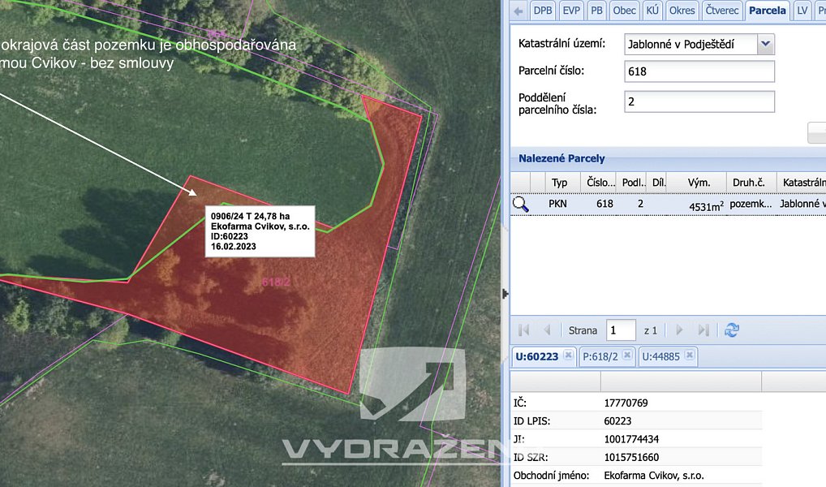Click the 618/2 parcel label on map
This screenshot has width=826, height=487.
[x=276, y=282]
